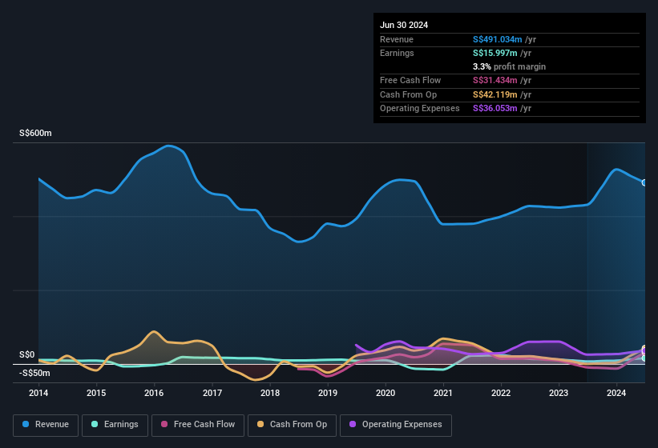Click the S$15.997m earnings value
658x448 pixels.
495,53
